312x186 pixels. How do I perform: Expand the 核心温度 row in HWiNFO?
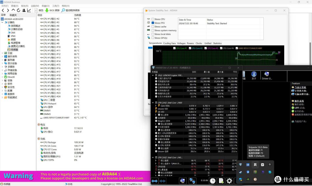point(156,161)
